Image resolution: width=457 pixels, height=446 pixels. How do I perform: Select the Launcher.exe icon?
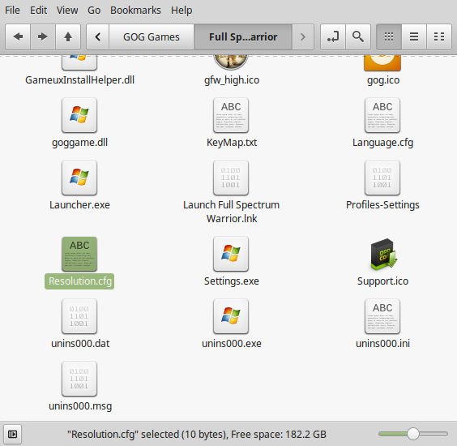[x=79, y=178]
